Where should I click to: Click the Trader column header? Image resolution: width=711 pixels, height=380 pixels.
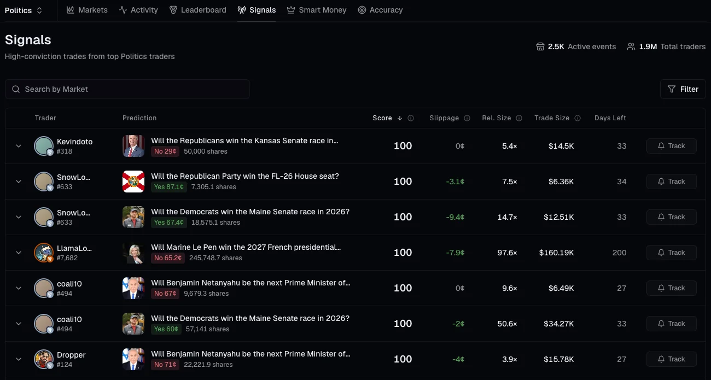(45, 118)
